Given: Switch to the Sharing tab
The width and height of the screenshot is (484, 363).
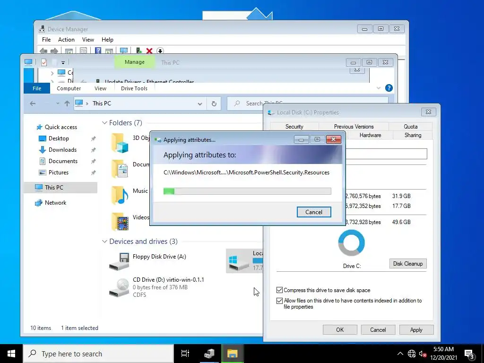Looking at the screenshot, I should pos(413,135).
